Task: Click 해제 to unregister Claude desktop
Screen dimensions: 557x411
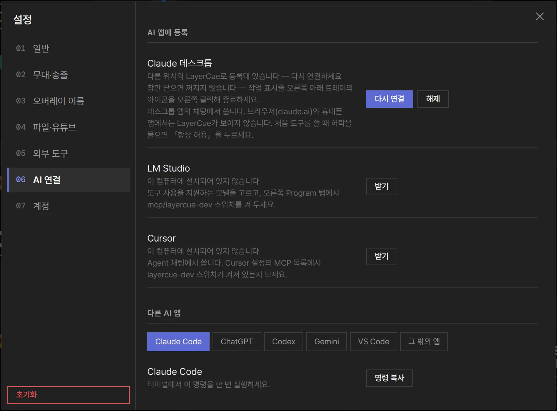Action: tap(433, 99)
